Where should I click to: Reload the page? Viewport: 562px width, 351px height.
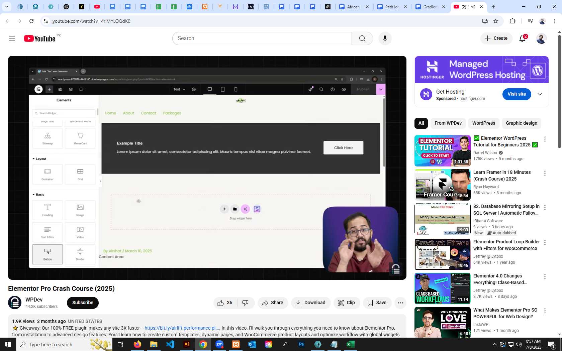tap(31, 21)
